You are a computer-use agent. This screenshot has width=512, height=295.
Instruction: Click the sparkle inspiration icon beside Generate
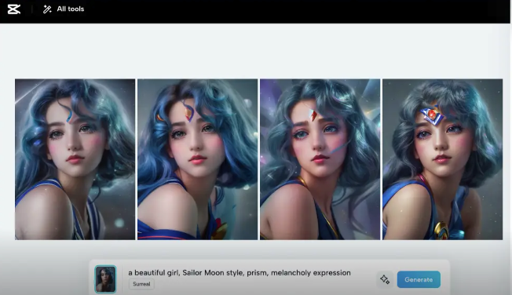tap(385, 279)
